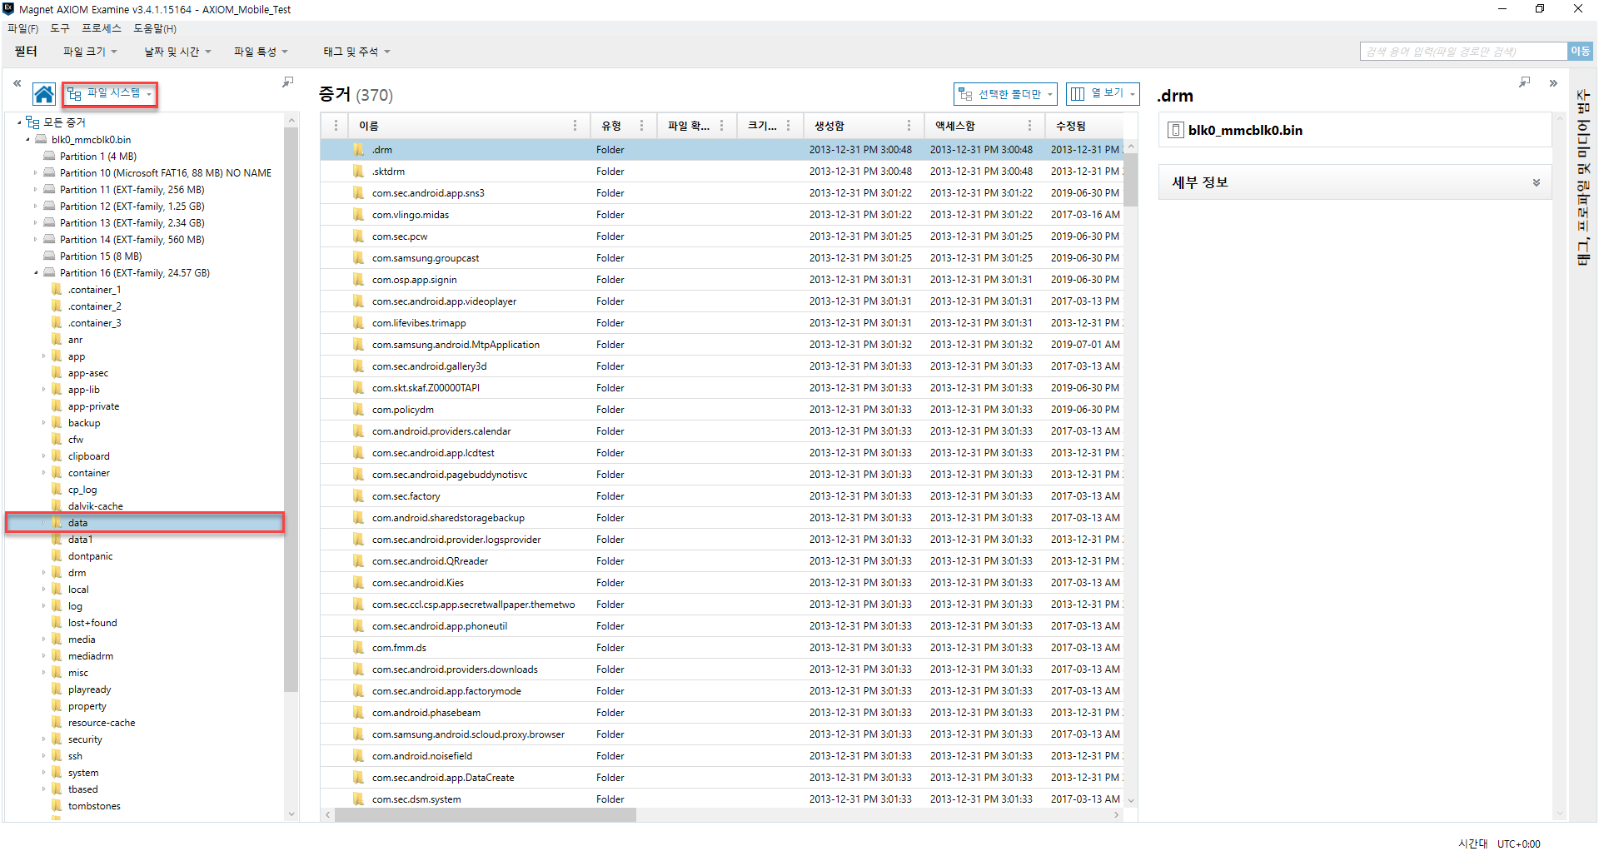Select the data folder in tree
This screenshot has height=866, width=1599.
coord(146,522)
